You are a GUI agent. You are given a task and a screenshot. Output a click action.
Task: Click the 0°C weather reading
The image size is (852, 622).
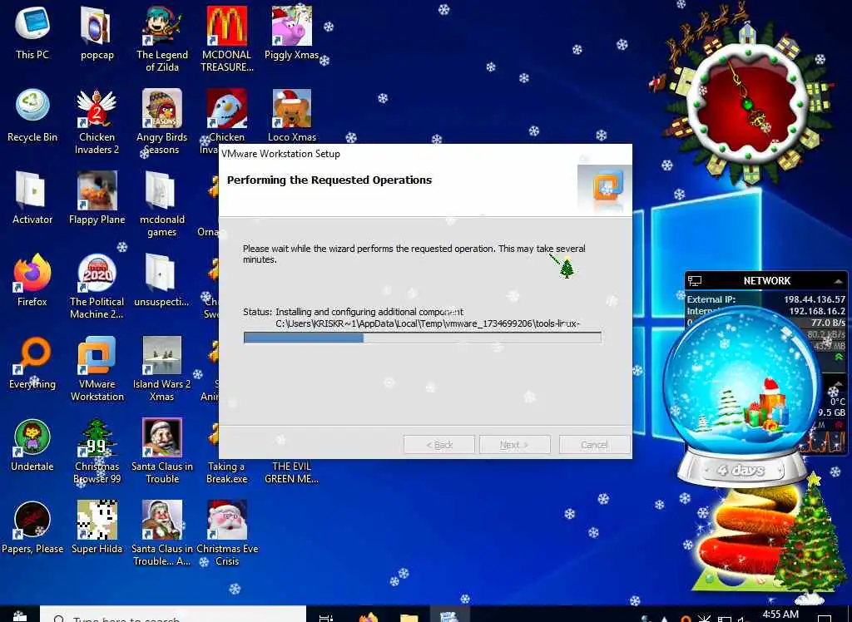coord(838,402)
